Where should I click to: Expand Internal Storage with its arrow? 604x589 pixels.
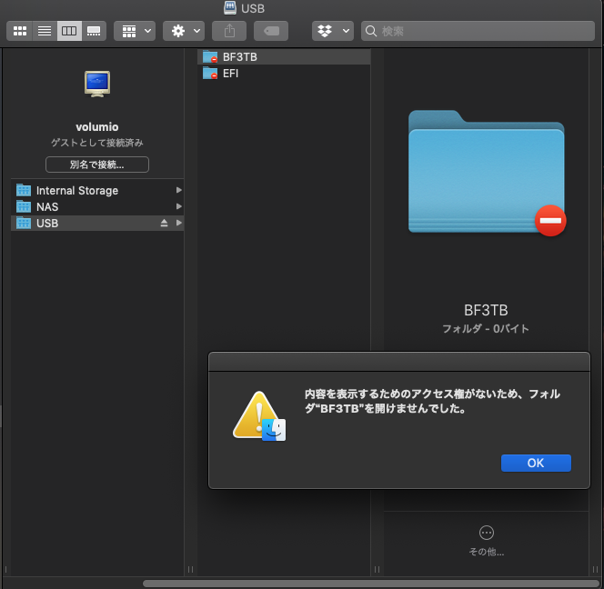(x=178, y=190)
